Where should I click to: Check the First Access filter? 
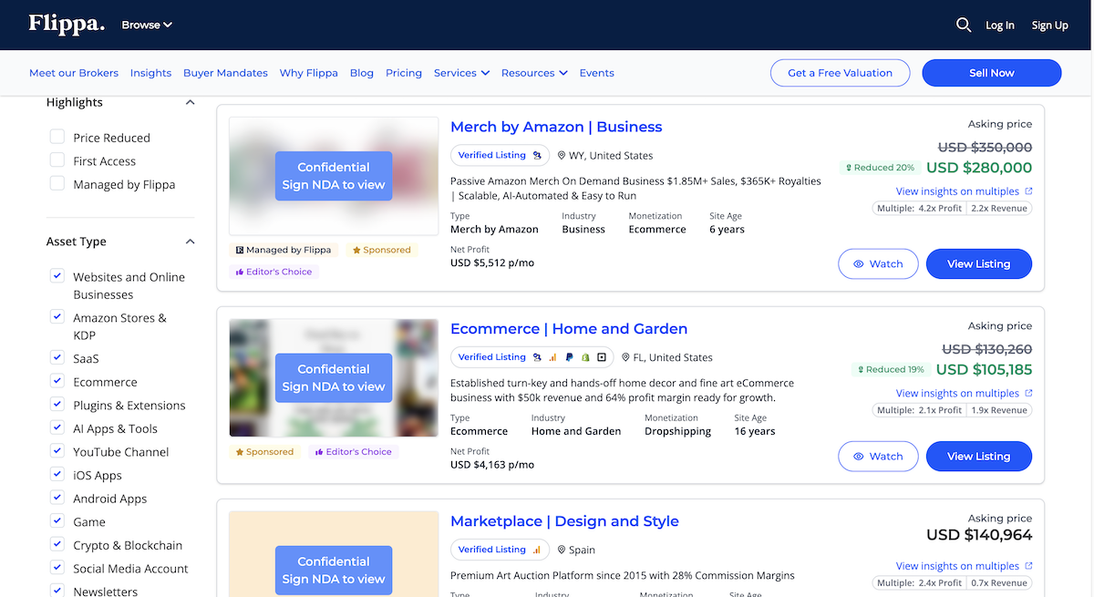coord(57,160)
